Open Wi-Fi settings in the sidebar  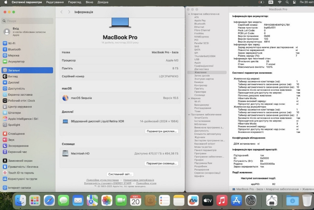click(9, 43)
